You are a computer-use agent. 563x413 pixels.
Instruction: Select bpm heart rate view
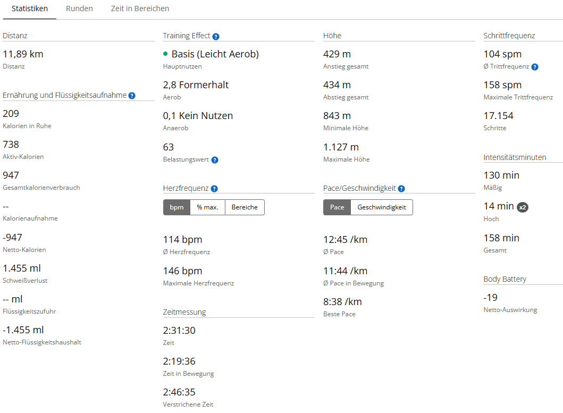[x=177, y=207]
